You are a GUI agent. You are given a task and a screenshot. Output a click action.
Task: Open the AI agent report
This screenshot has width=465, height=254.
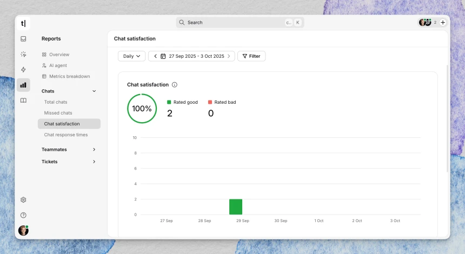tap(58, 65)
